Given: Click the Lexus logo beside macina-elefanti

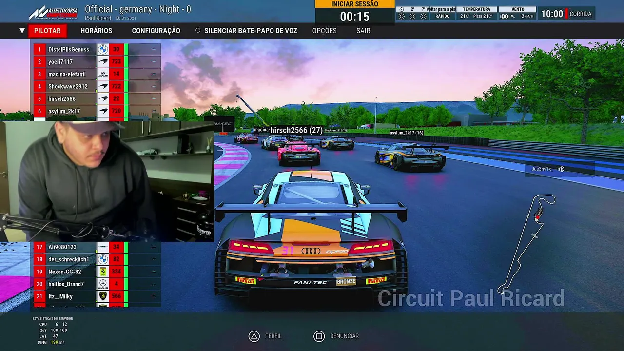Looking at the screenshot, I should point(103,74).
